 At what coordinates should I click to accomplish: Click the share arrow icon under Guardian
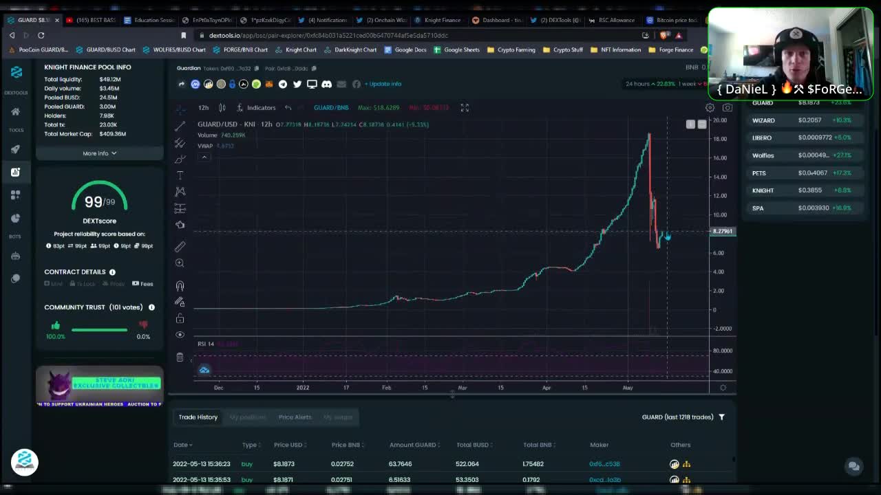click(182, 84)
